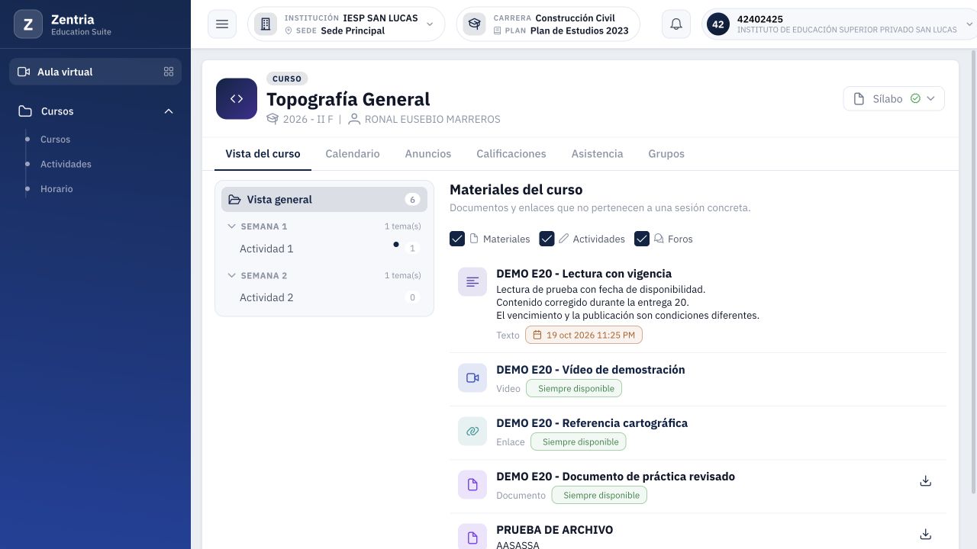
Task: Open the institution and sede selector
Action: click(346, 24)
